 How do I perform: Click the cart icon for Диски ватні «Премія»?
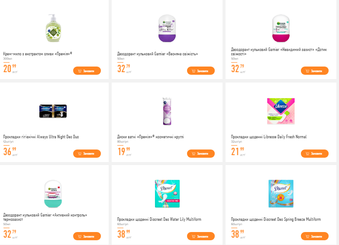point(194,154)
